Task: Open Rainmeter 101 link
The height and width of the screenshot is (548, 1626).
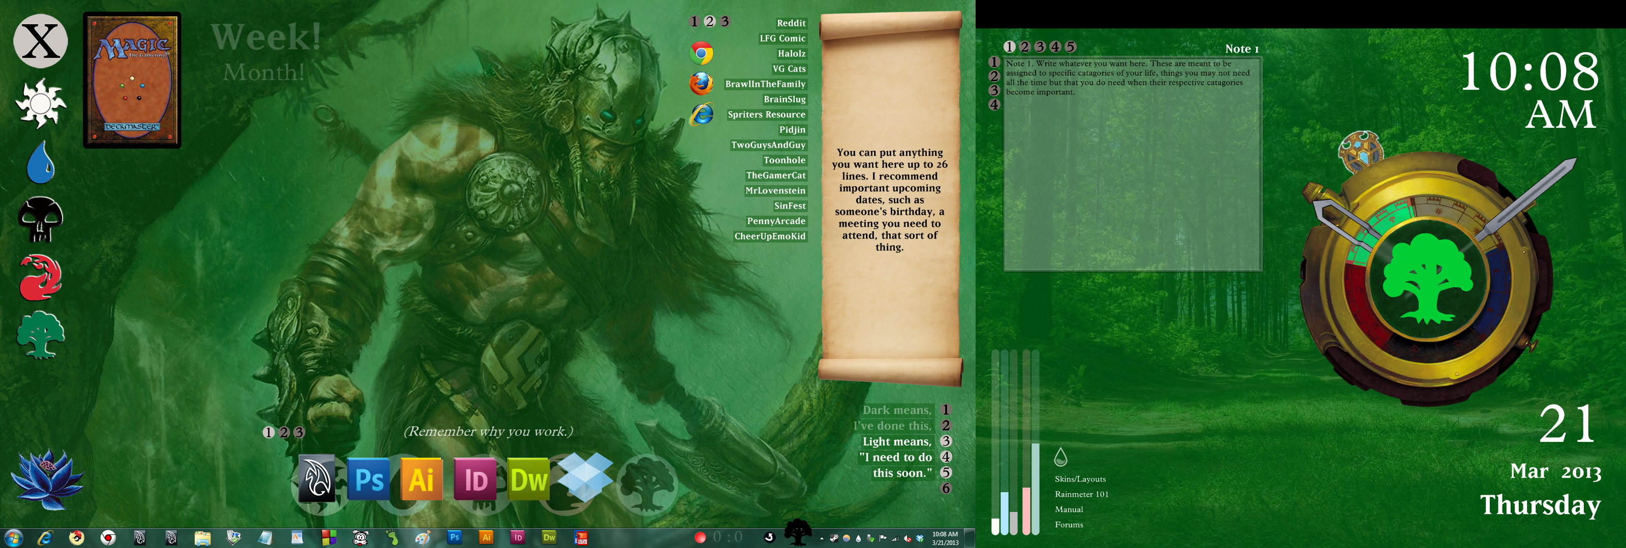Action: pyautogui.click(x=1081, y=494)
